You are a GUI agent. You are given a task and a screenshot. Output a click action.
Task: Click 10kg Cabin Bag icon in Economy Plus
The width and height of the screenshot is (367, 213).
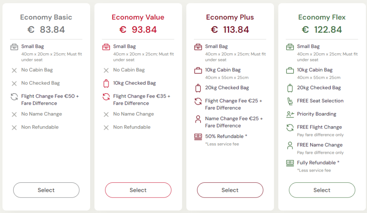click(198, 70)
